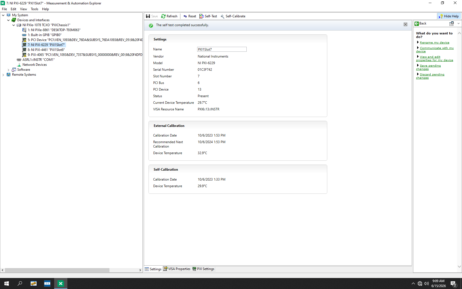Click the Software folder icon
This screenshot has height=289, width=462.
pyautogui.click(x=14, y=70)
